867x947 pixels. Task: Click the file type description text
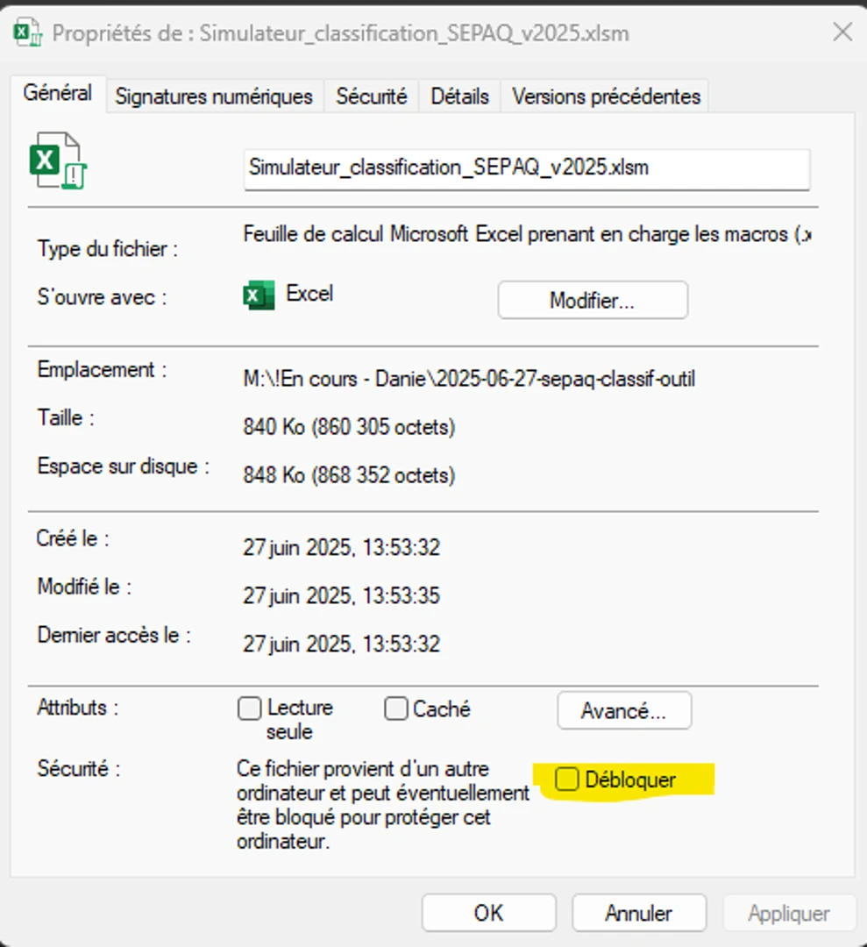pyautogui.click(x=526, y=235)
